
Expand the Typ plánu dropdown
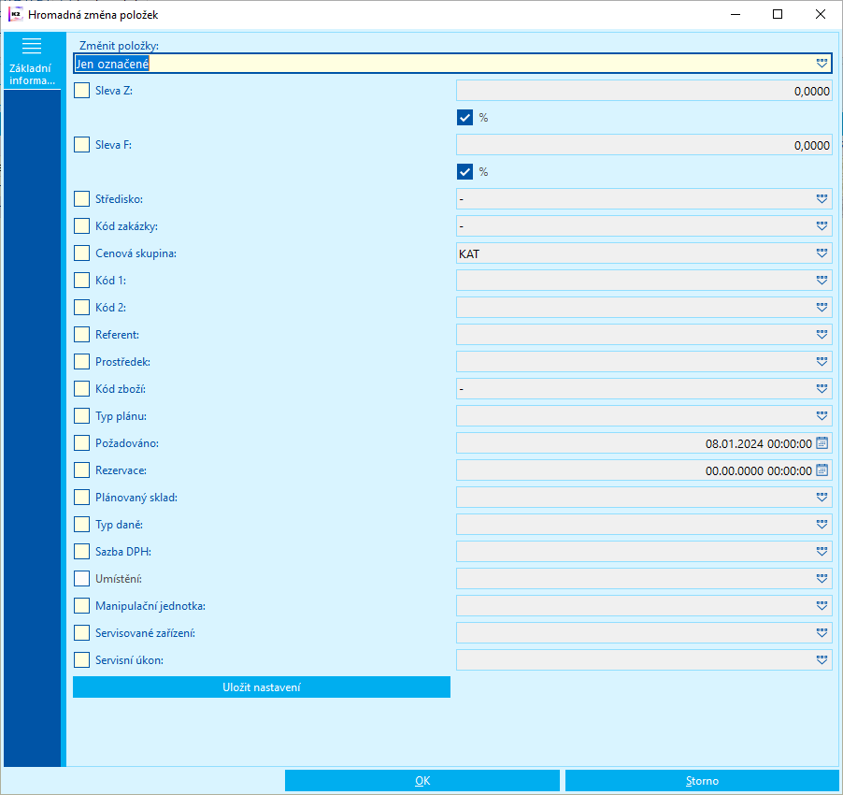click(x=822, y=416)
